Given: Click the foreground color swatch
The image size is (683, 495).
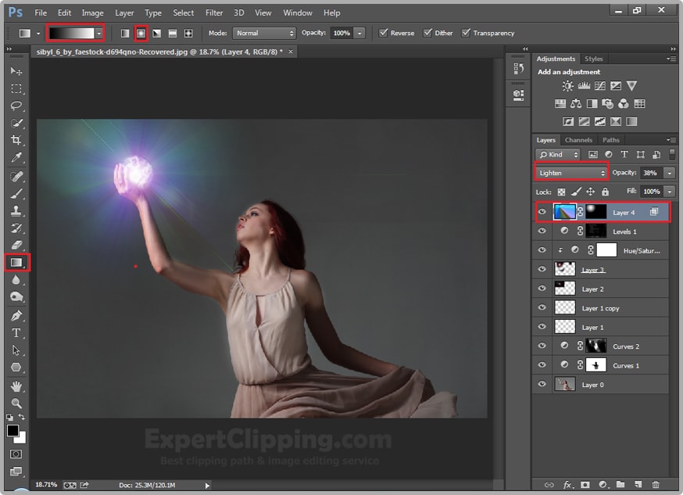Looking at the screenshot, I should (13, 431).
